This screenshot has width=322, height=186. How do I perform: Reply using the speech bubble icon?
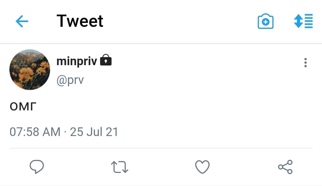pos(37,167)
